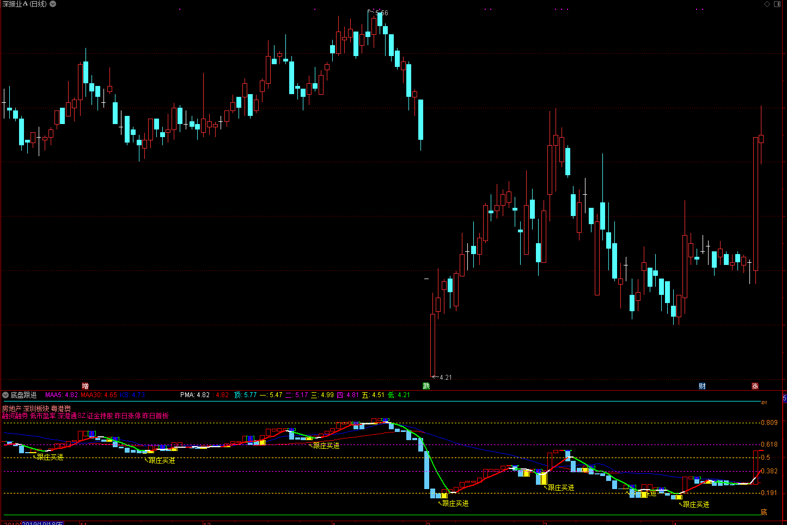Click the 融资融券 concept tag

15,416
